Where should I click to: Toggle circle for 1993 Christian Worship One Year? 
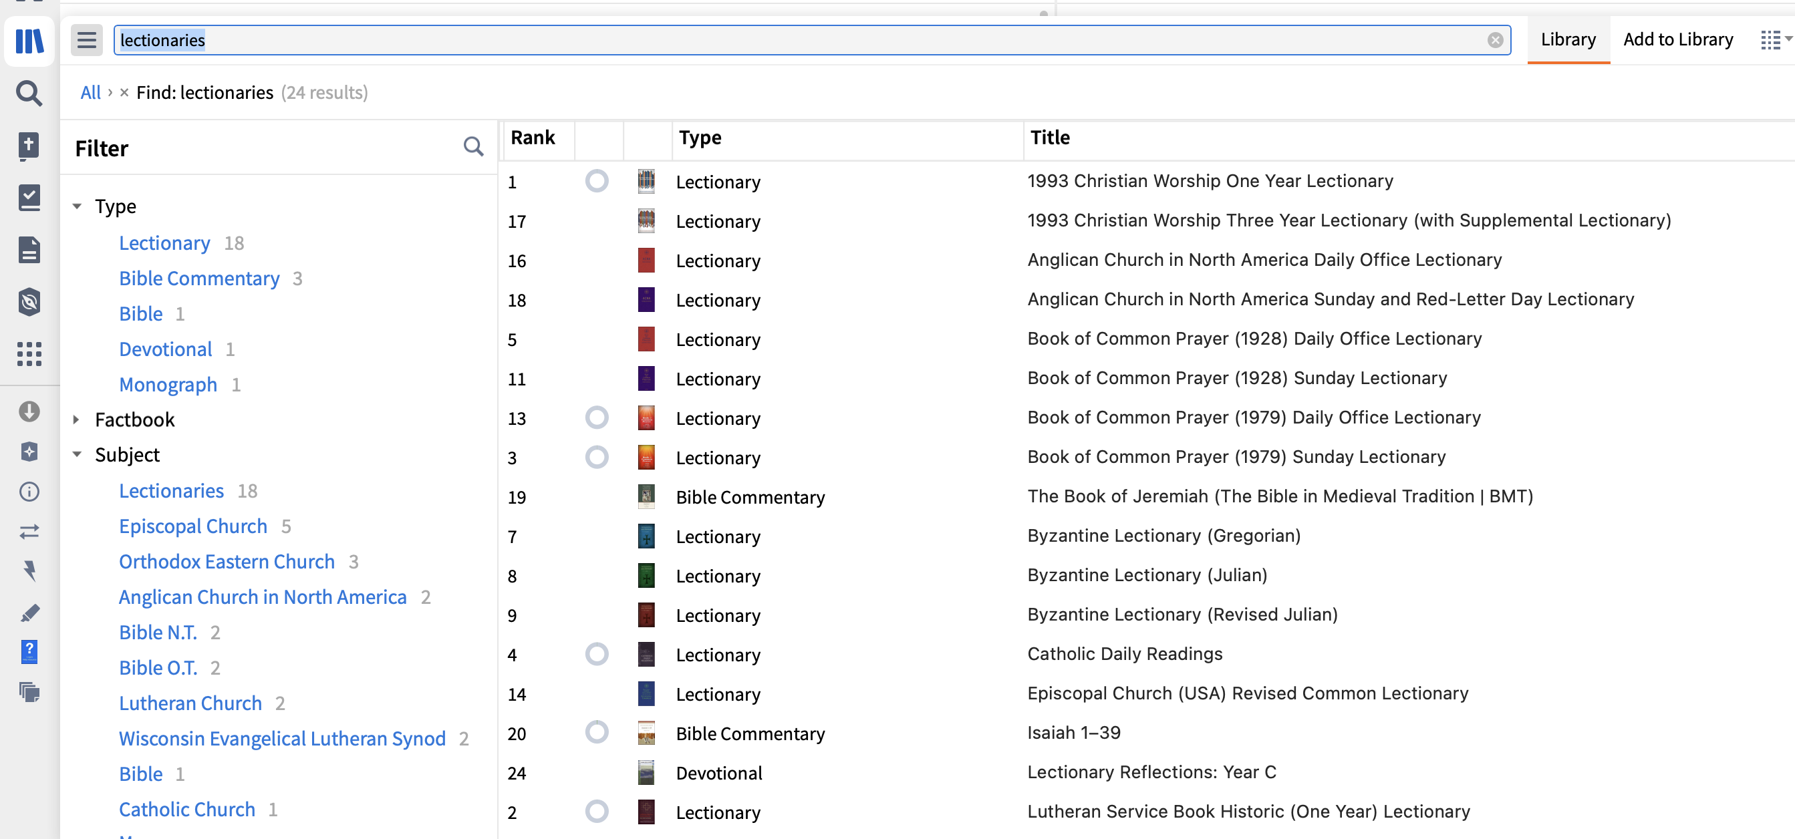click(x=597, y=181)
